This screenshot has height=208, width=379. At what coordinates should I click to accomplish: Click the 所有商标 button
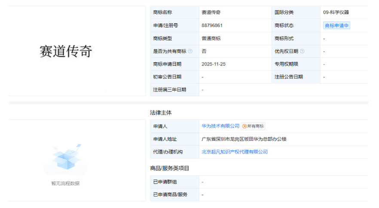click(253, 126)
